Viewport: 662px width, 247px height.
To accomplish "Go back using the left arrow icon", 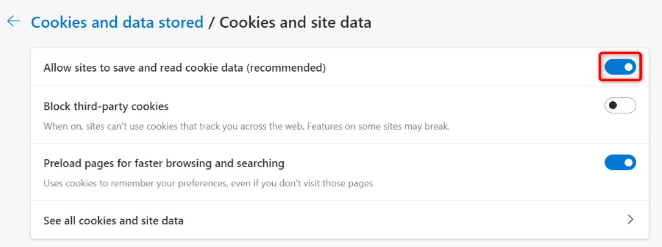I will (x=14, y=21).
